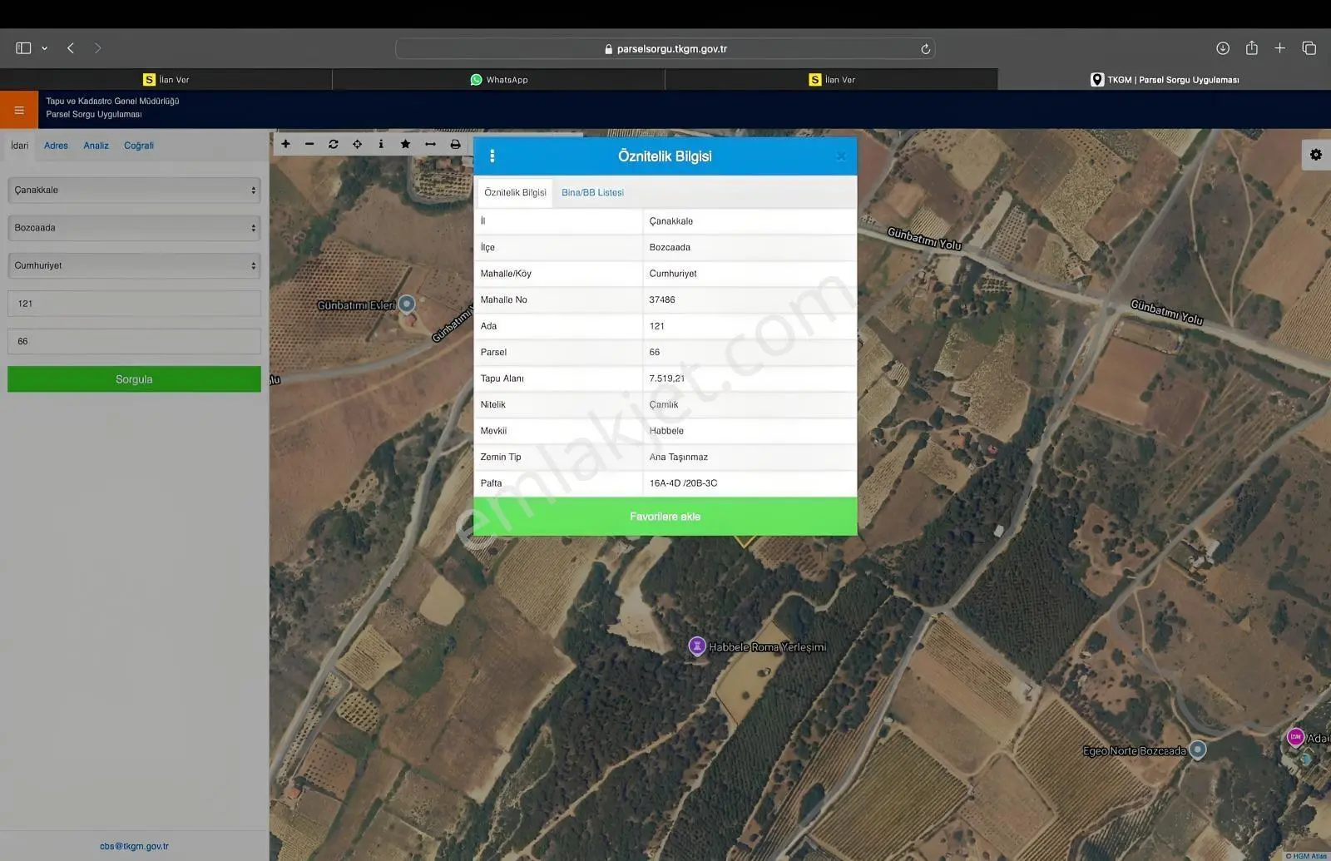The width and height of the screenshot is (1331, 861).
Task: Open Safari downloads icon
Action: (1223, 48)
